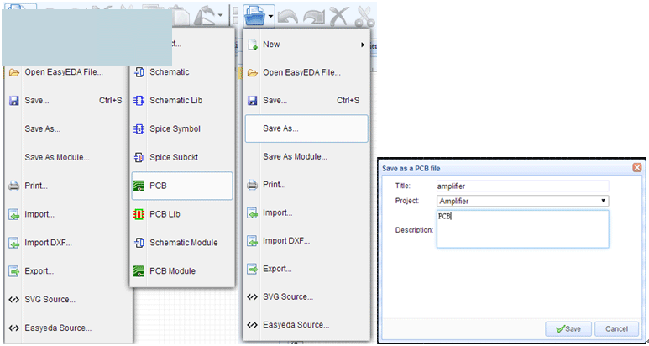The image size is (649, 346).
Task: Select Import... in right menu
Action: pos(306,212)
